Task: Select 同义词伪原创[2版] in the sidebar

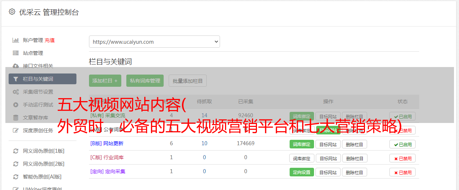Action: click(x=44, y=164)
